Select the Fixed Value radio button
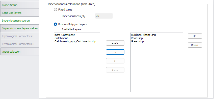The height and width of the screenshot is (99, 214). [55, 10]
